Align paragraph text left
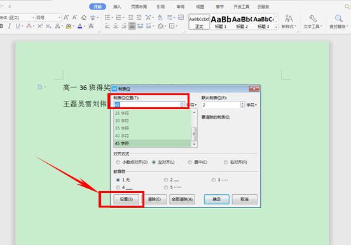Screen dimensions: 351x245 [x=107, y=26]
